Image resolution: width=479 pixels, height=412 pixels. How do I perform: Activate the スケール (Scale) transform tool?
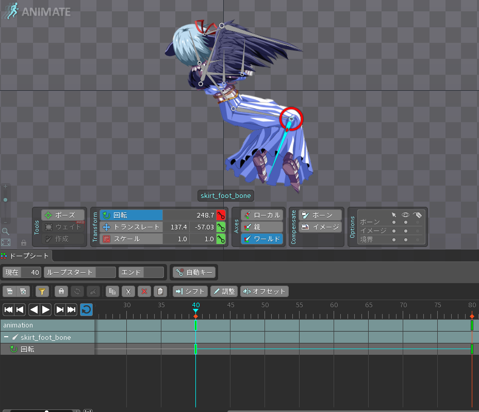(131, 239)
